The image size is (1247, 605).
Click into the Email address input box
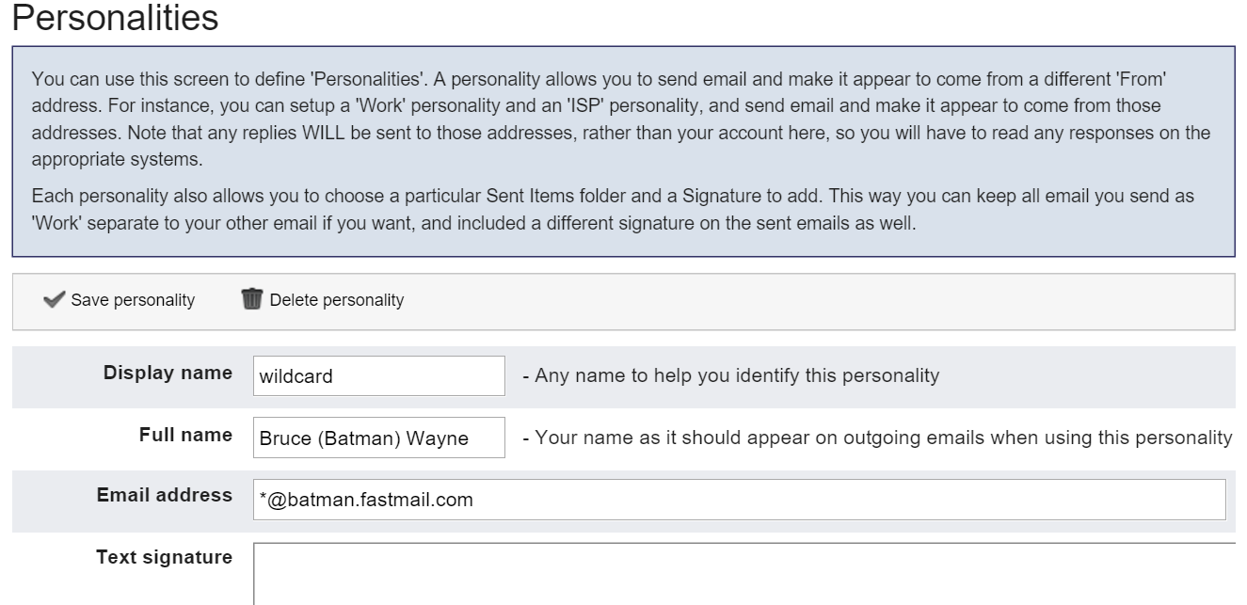pyautogui.click(x=740, y=500)
